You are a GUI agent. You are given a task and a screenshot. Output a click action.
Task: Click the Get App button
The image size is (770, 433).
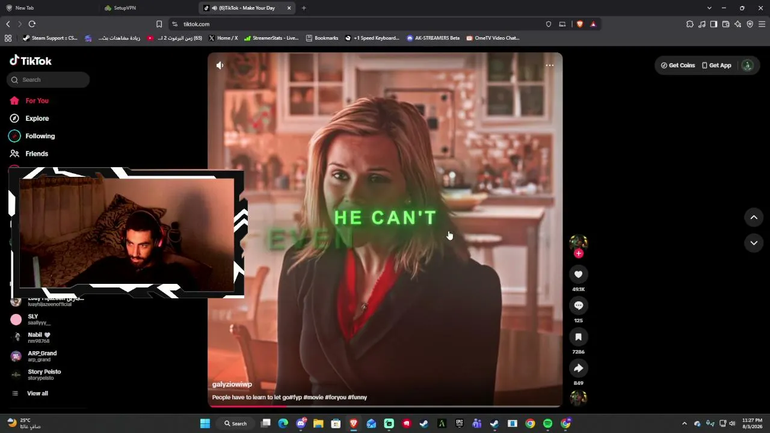[716, 66]
